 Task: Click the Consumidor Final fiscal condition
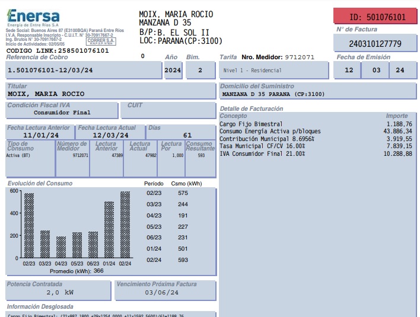click(62, 112)
